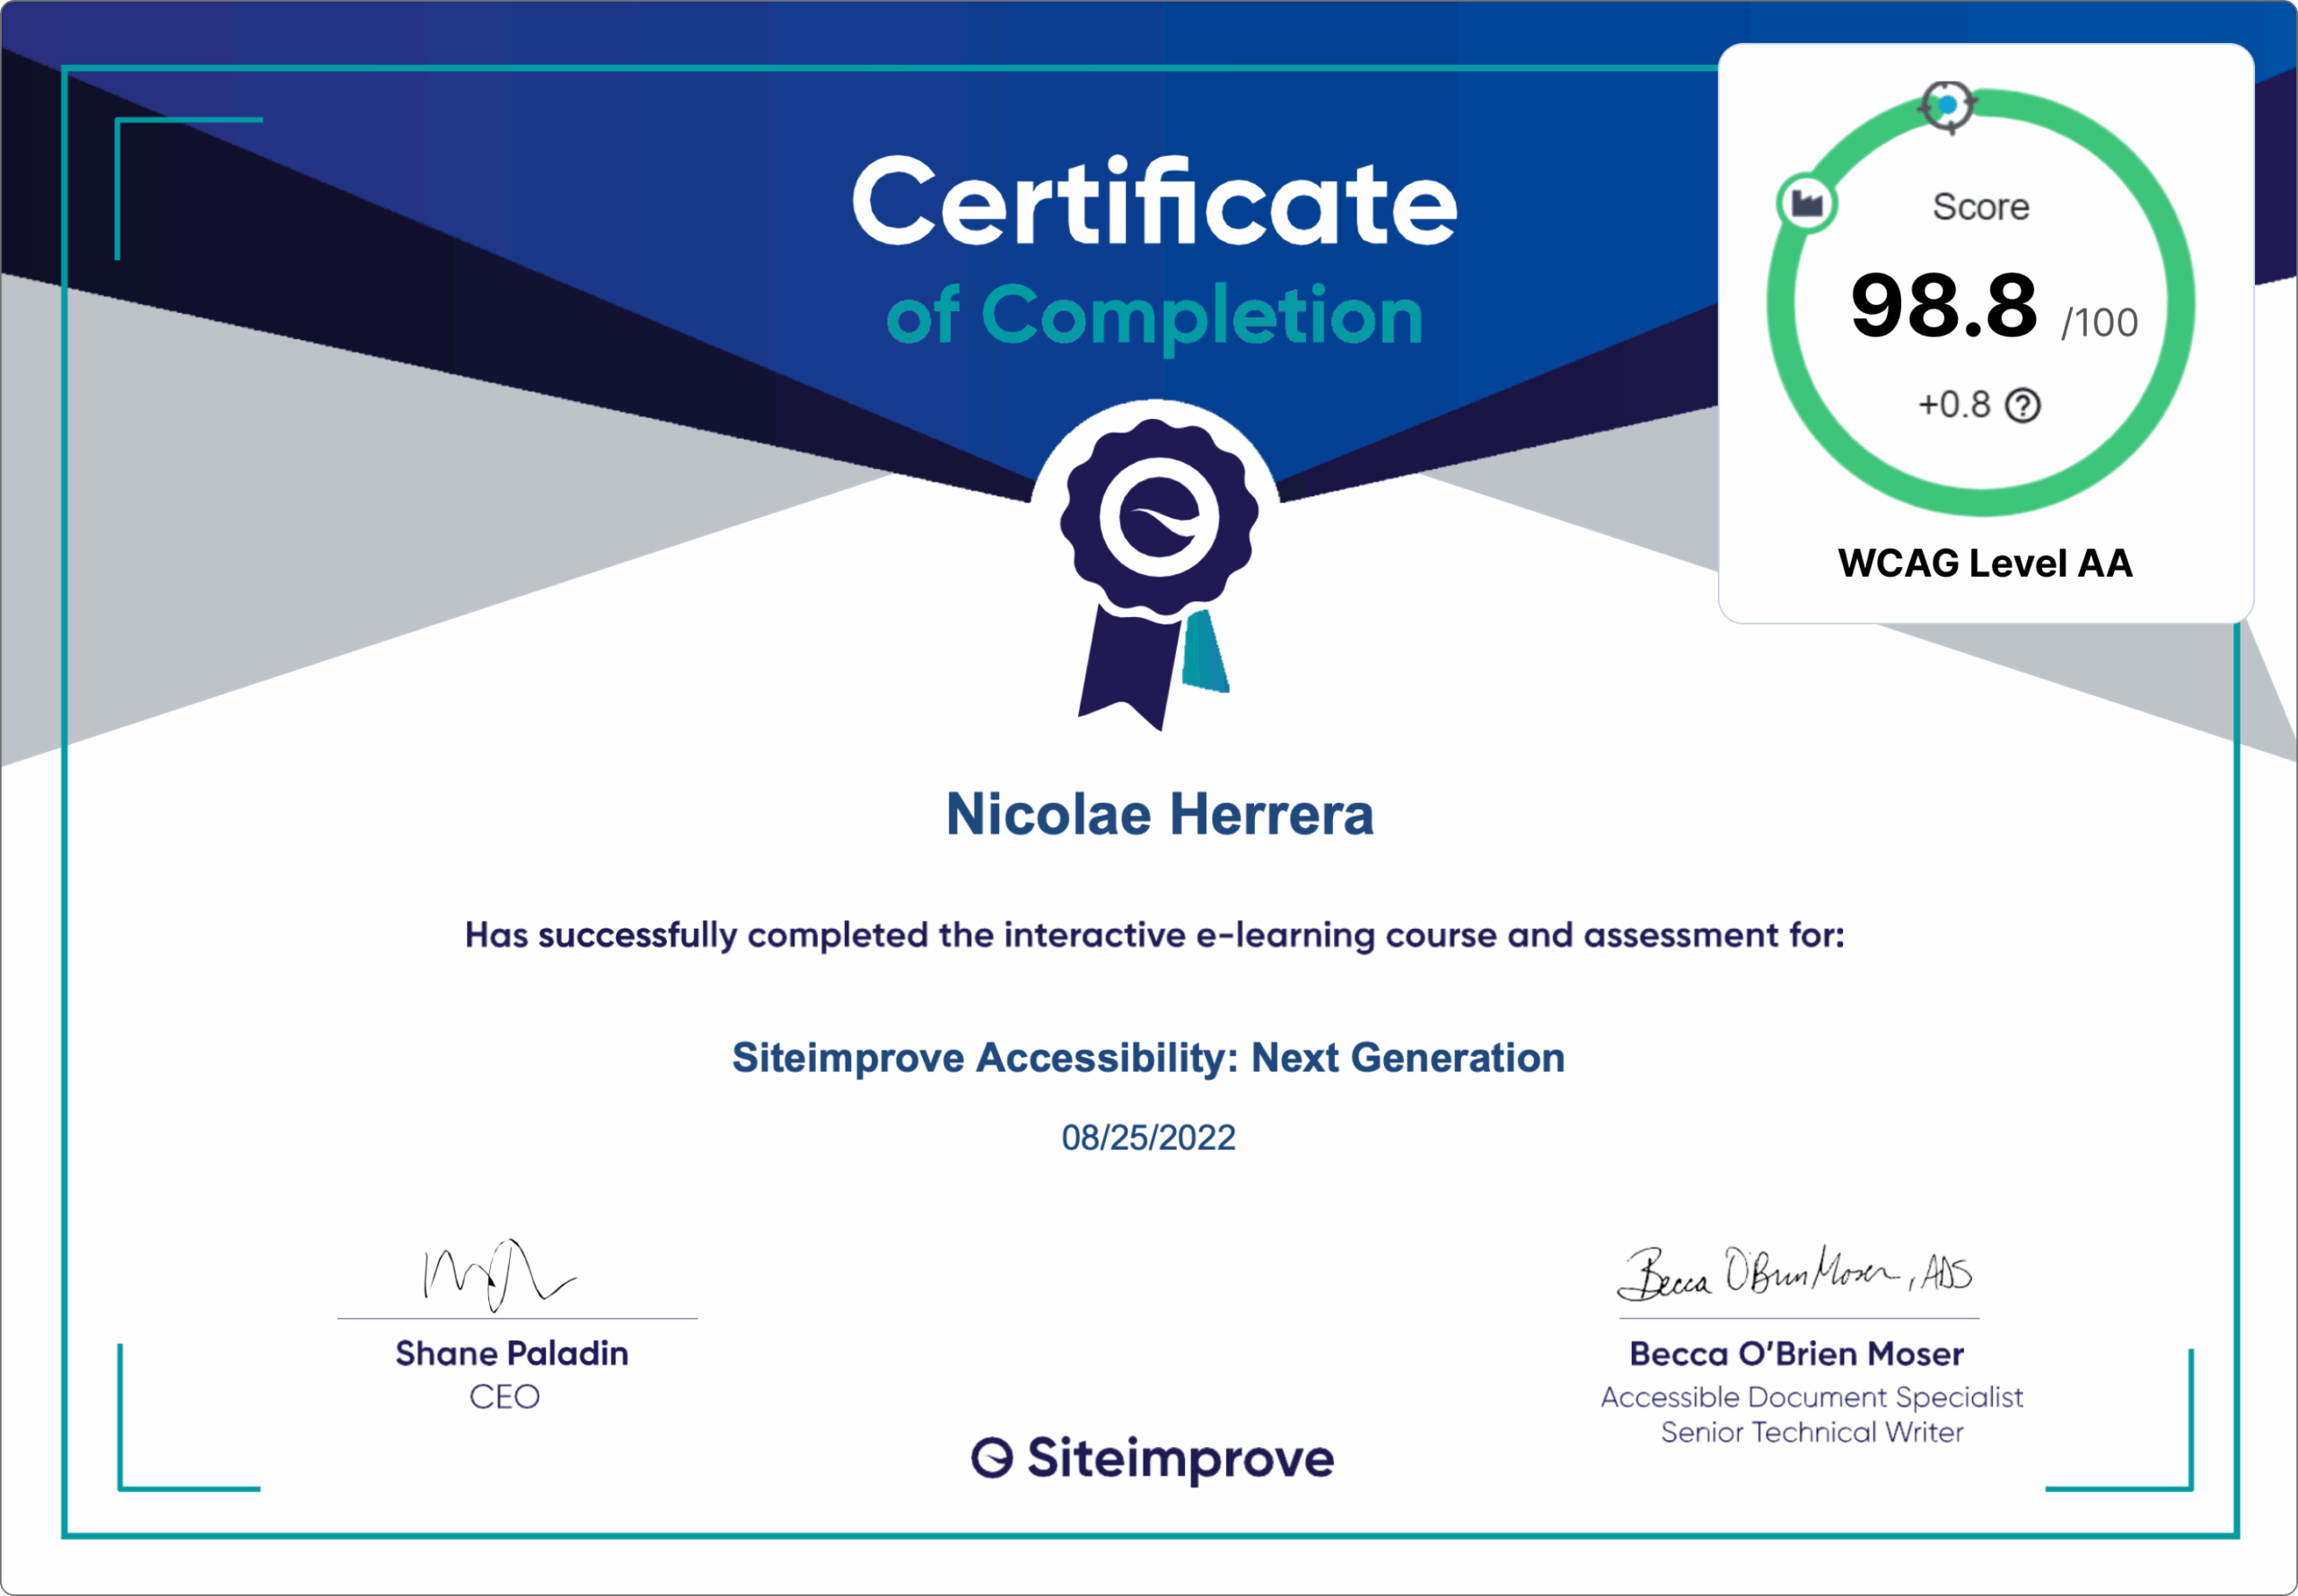
Task: Click the 98.8 score value
Action: tap(1943, 306)
